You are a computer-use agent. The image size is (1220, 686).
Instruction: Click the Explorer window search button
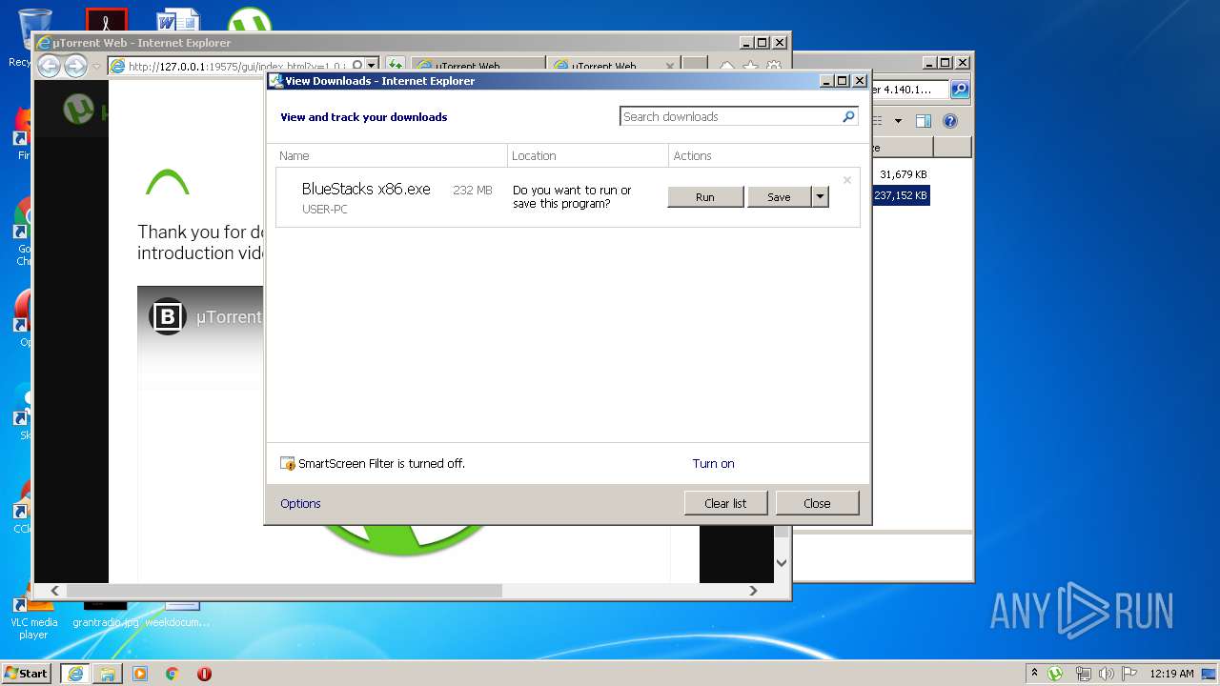960,90
